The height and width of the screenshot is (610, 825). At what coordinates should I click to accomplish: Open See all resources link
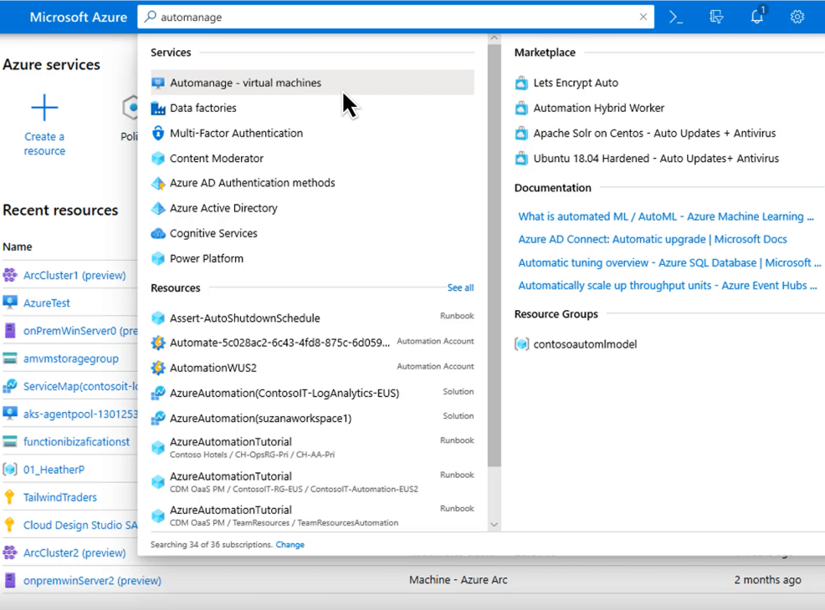click(460, 288)
